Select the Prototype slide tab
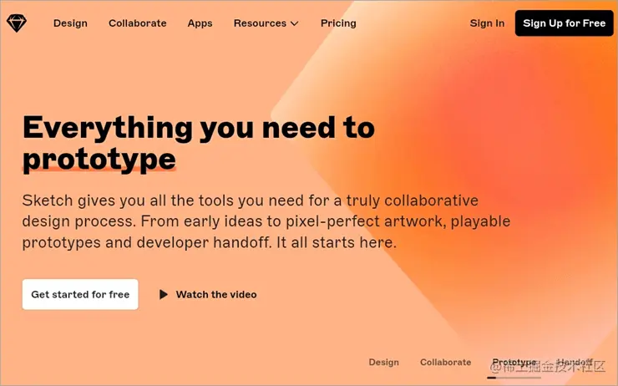This screenshot has width=618, height=386. point(514,362)
